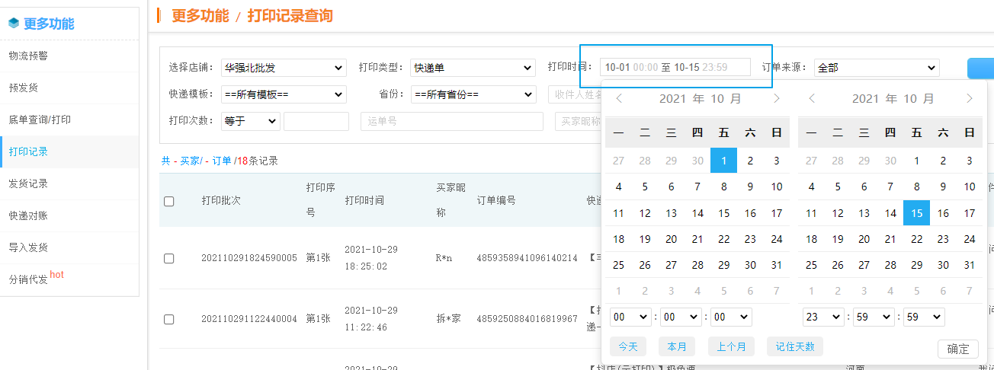Go to previous month in right calendar

[813, 98]
